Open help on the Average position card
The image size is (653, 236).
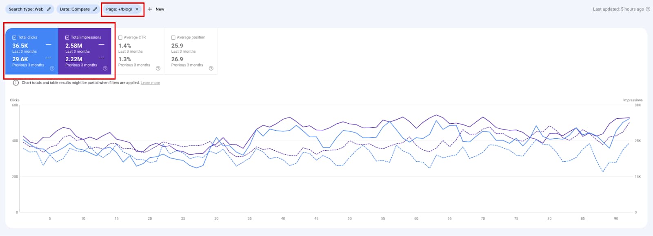point(211,69)
